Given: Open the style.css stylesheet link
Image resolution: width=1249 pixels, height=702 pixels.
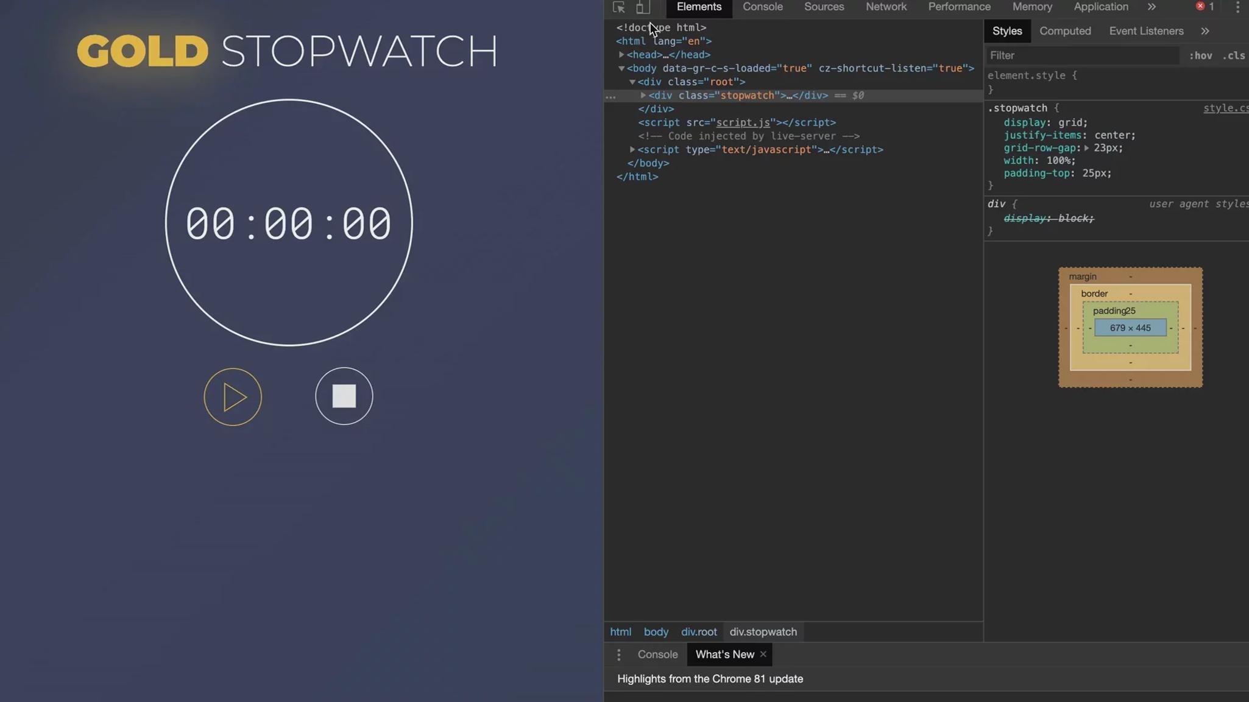Looking at the screenshot, I should [1226, 108].
